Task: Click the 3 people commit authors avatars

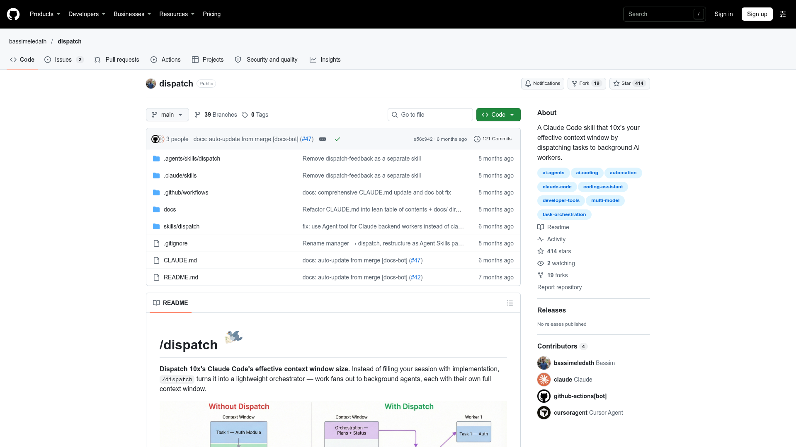Action: pos(158,139)
